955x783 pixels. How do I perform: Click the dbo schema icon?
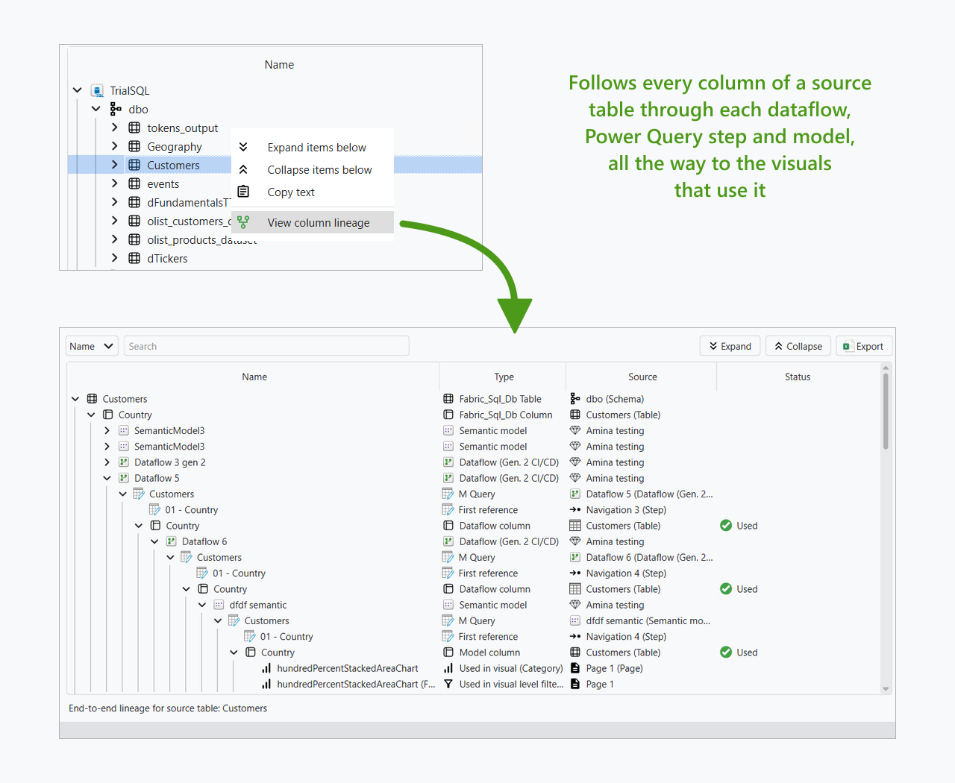[116, 109]
